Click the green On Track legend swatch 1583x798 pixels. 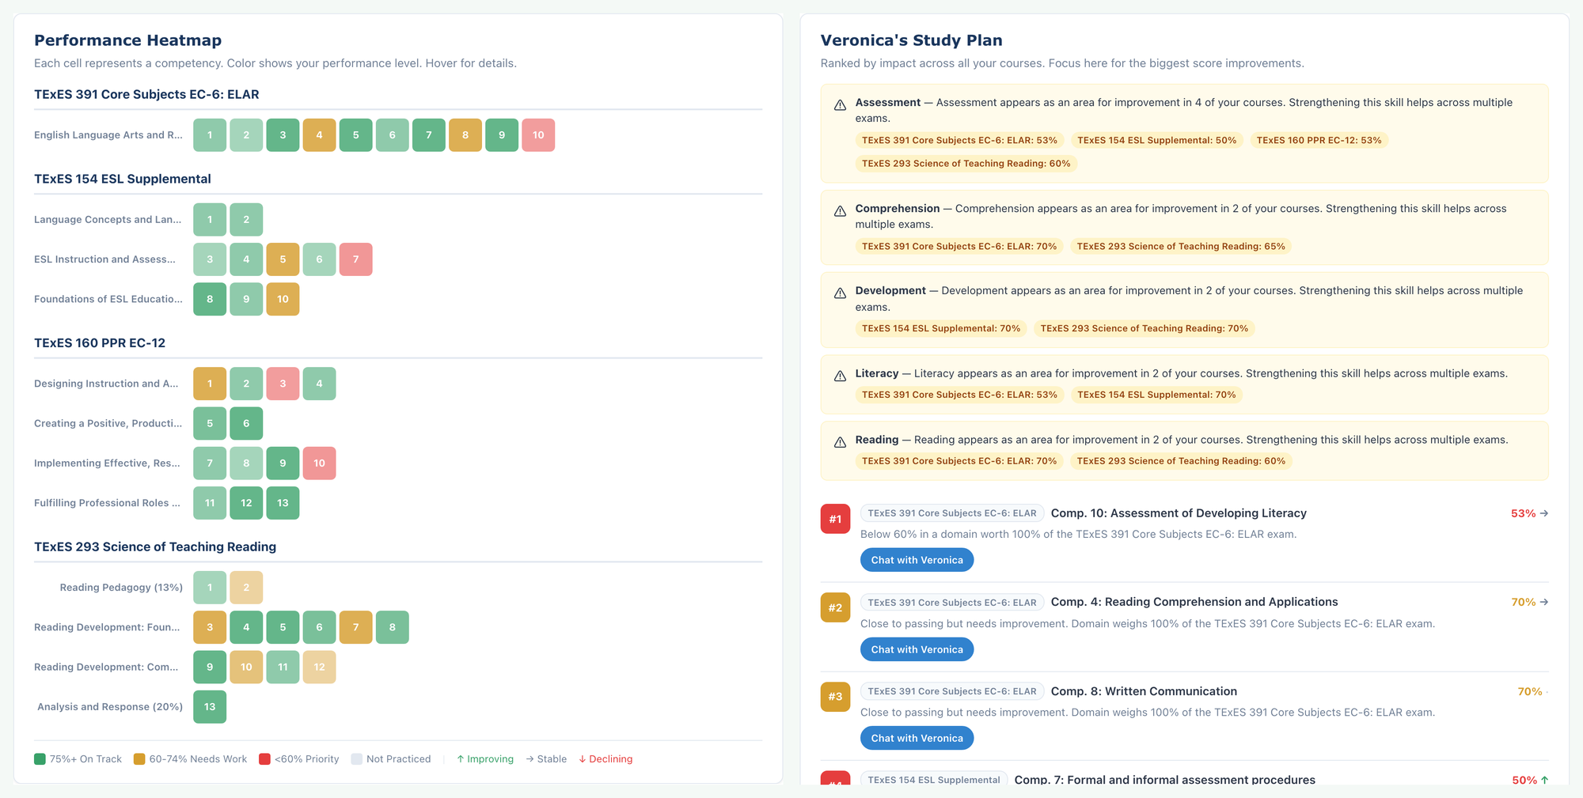(x=40, y=759)
